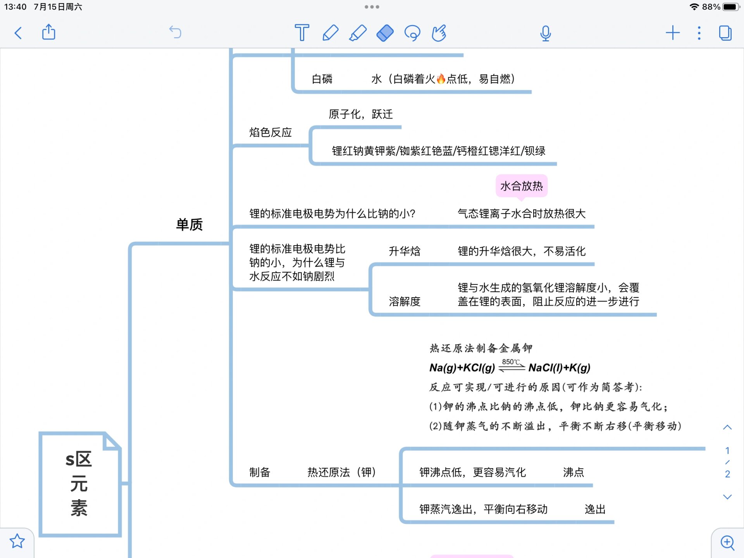Image resolution: width=744 pixels, height=558 pixels.
Task: Click the date 7月15日周六
Action: coord(58,7)
